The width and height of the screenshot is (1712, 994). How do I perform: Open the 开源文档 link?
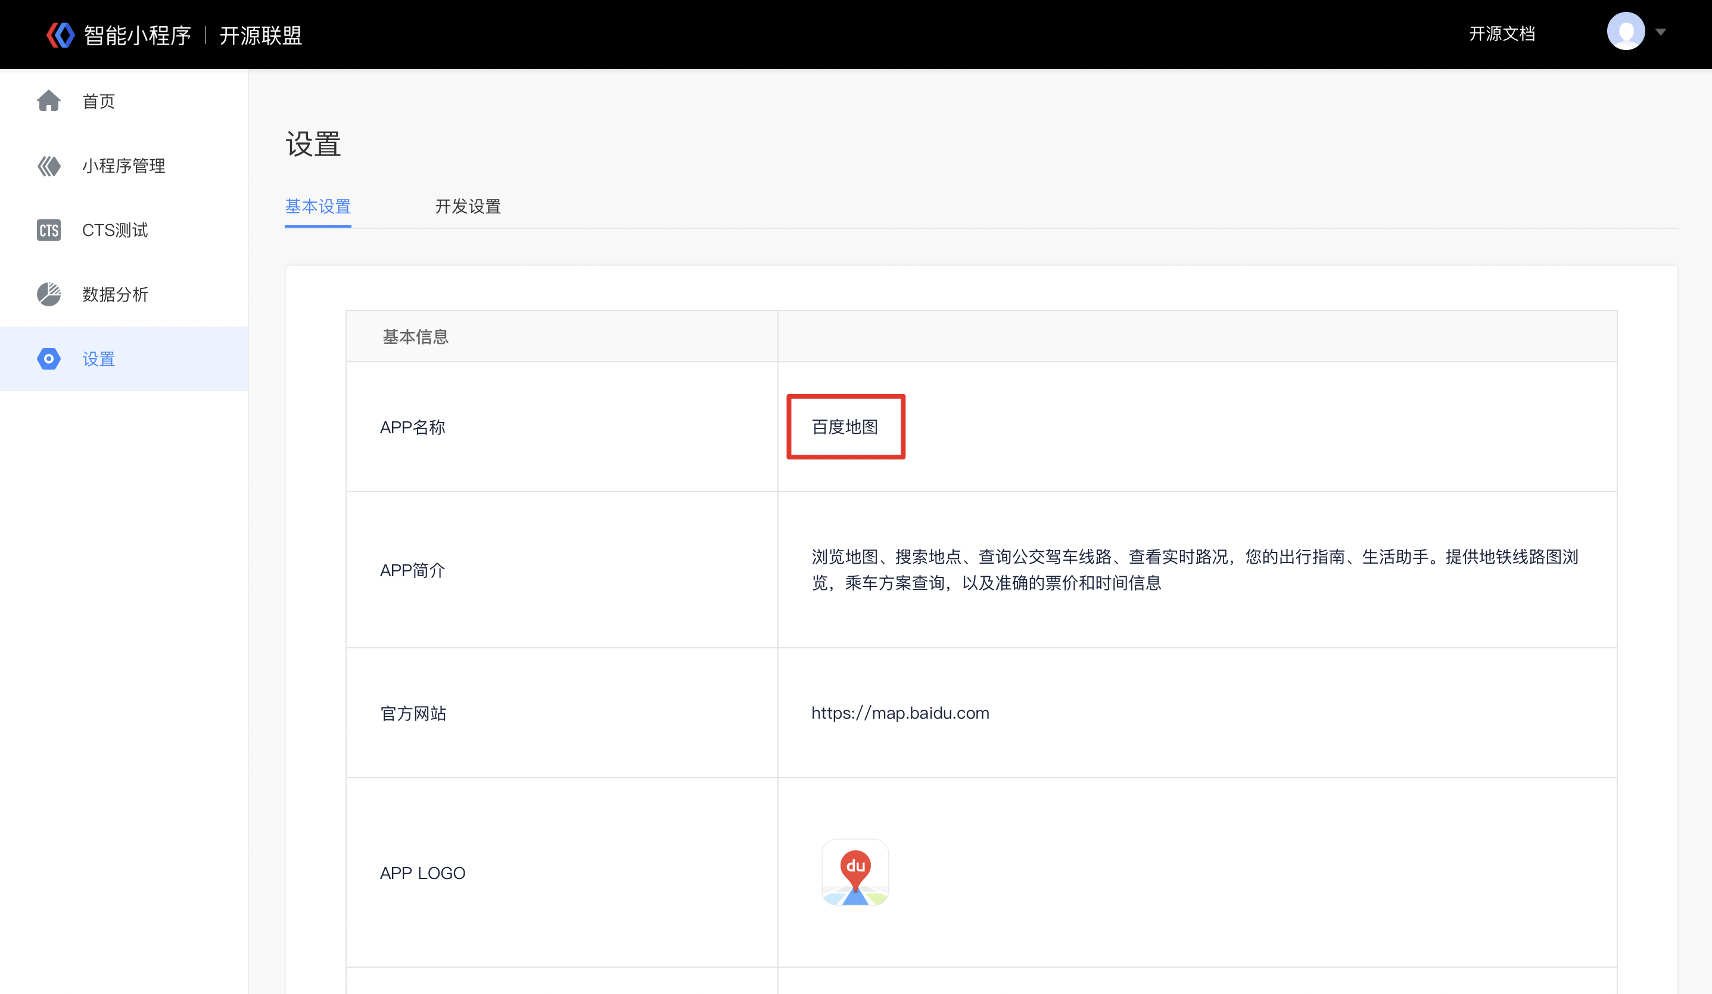(1502, 34)
